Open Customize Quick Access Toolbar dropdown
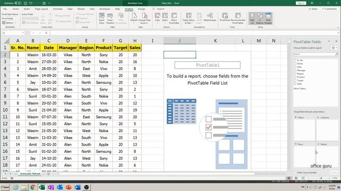 click(x=49, y=3)
